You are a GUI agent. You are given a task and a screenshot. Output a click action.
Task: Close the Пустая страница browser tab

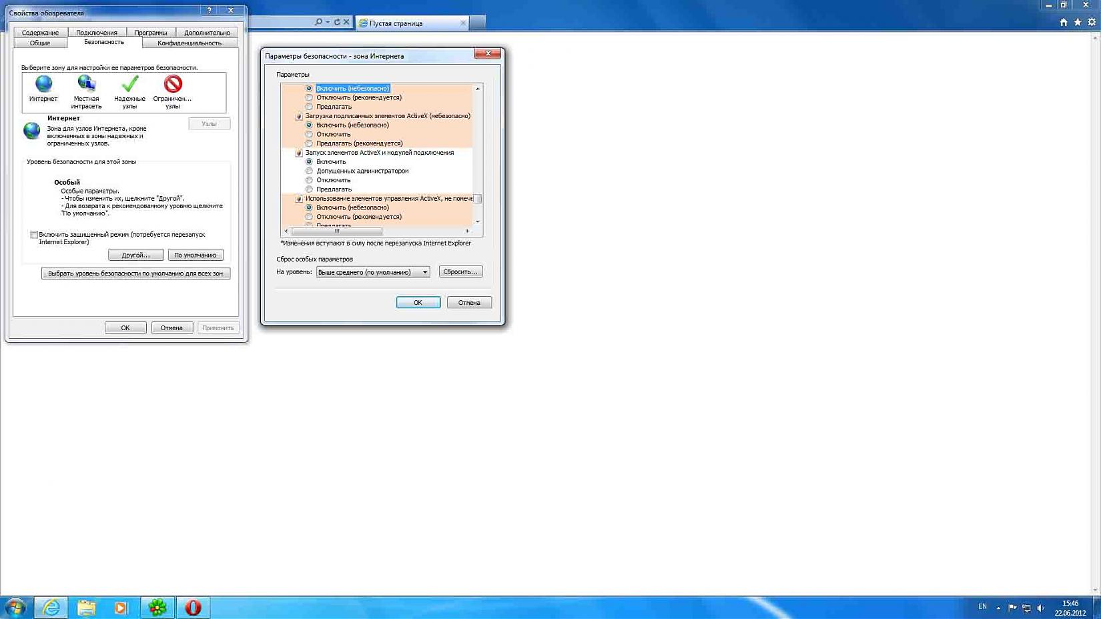coord(463,23)
